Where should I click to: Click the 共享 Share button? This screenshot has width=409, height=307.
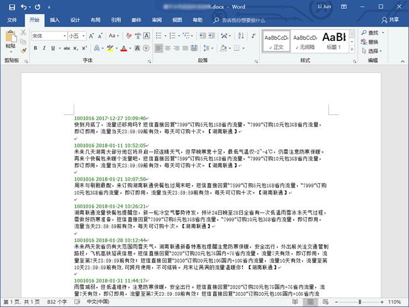pyautogui.click(x=390, y=20)
